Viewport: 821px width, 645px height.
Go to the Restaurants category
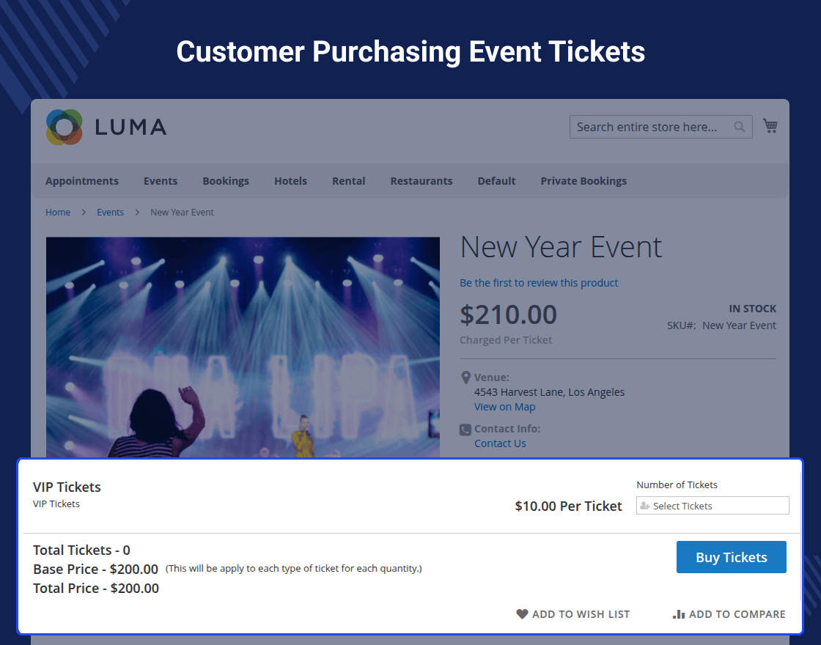(421, 180)
